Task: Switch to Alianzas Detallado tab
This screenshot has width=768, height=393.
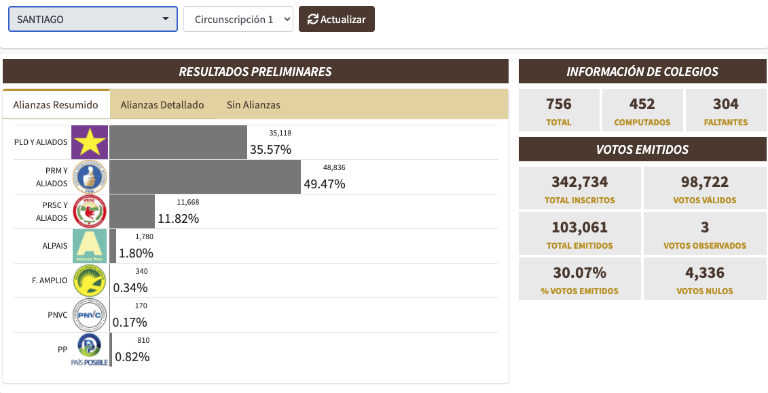Action: [x=162, y=105]
